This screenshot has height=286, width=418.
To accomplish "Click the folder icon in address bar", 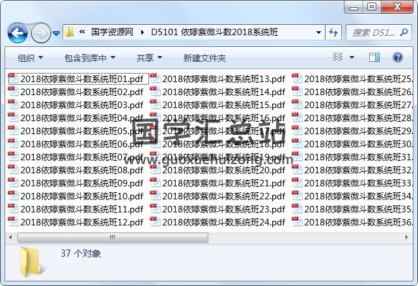I will (69, 33).
